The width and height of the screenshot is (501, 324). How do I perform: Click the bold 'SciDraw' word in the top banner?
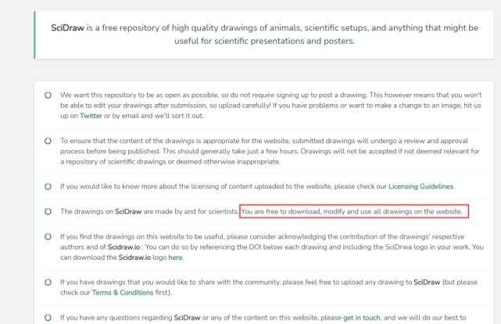tap(67, 28)
